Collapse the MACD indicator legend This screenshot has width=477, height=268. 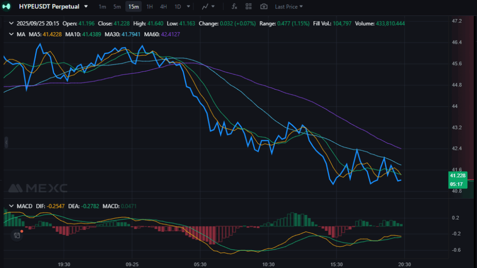pyautogui.click(x=11, y=206)
